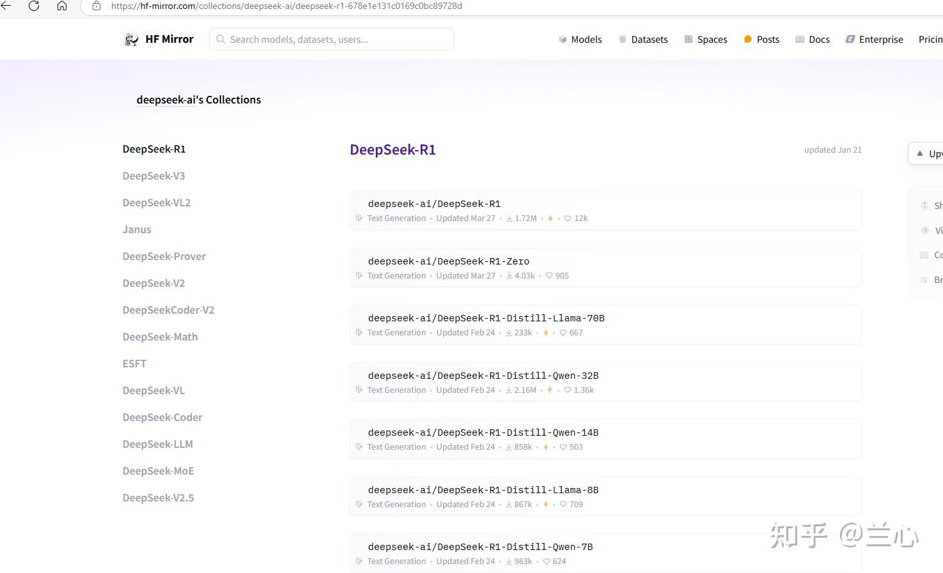Image resolution: width=943 pixels, height=573 pixels.
Task: Select DeepSeek-V2 in collections sidebar
Action: click(153, 283)
